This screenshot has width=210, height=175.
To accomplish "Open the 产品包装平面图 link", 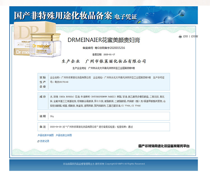I will pos(46,135).
